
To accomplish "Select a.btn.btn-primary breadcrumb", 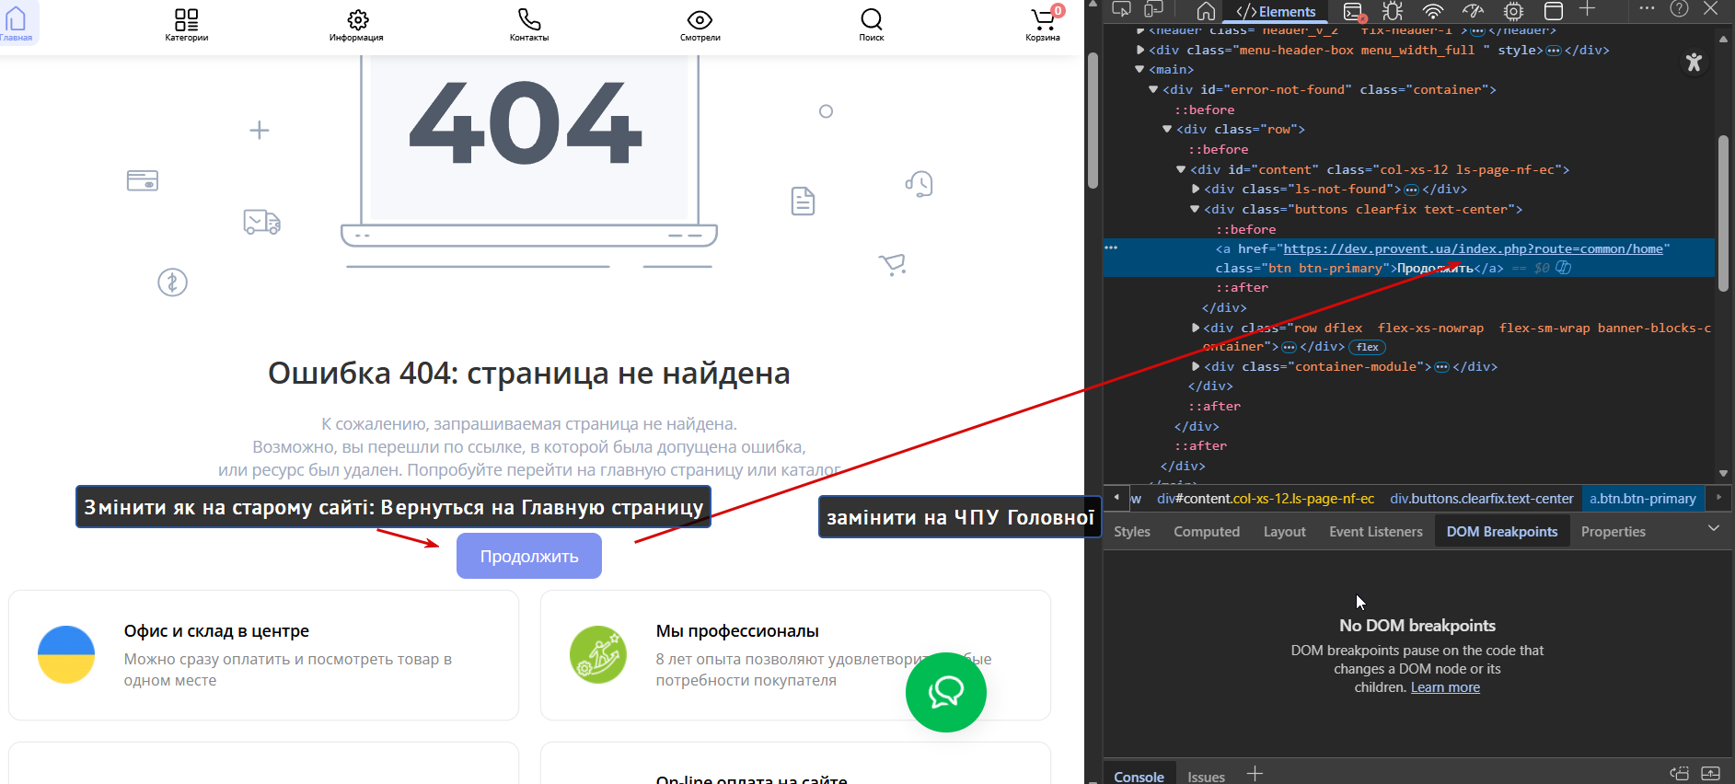I will [x=1643, y=498].
